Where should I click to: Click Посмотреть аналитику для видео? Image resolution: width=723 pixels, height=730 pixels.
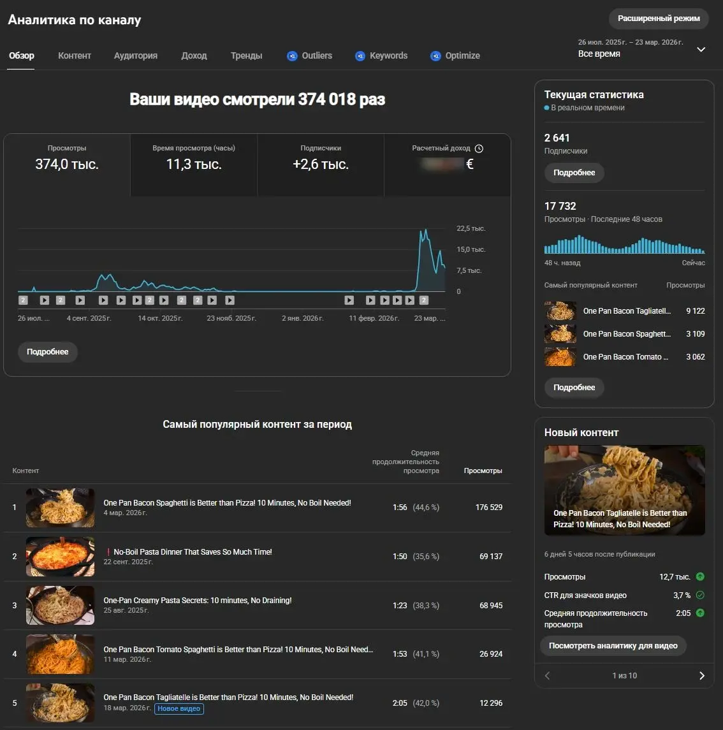(613, 646)
